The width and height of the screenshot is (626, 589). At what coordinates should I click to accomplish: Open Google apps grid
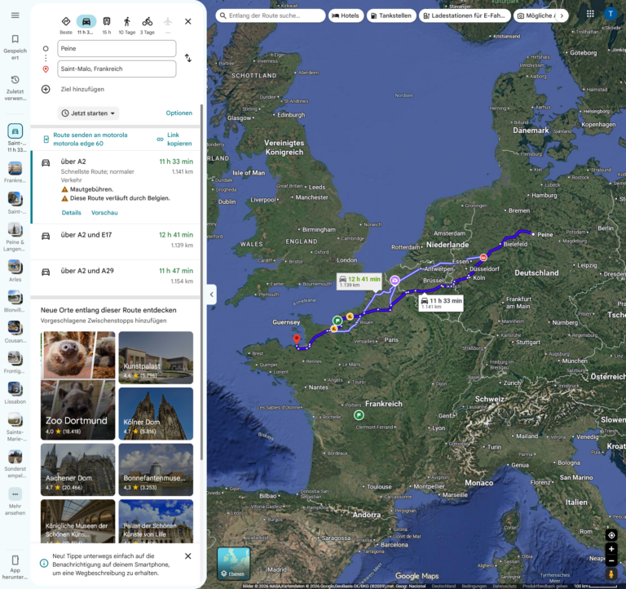coord(590,14)
